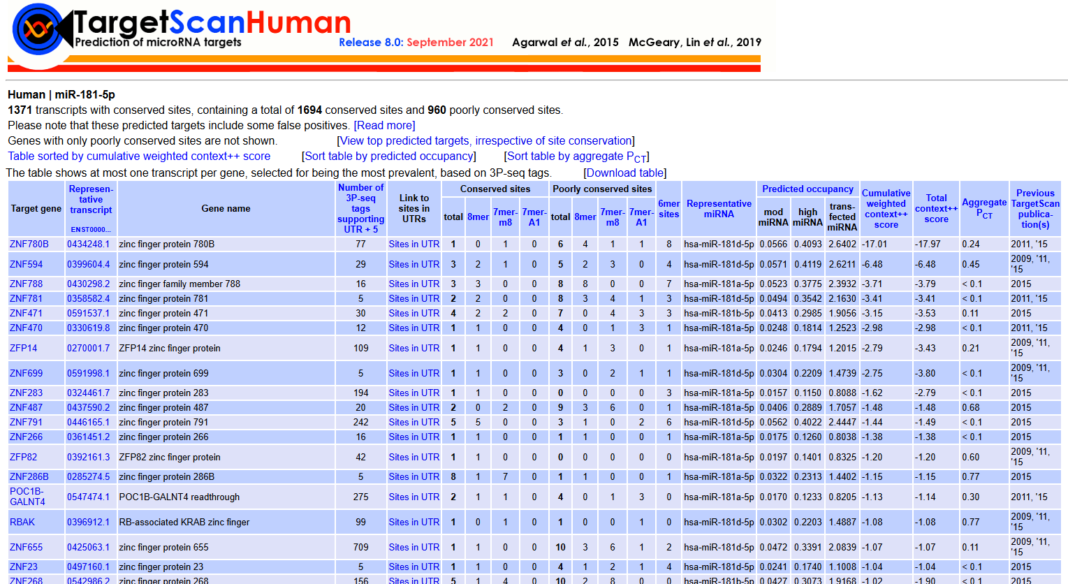This screenshot has width=1068, height=584.
Task: Sort table by aggregate PCT
Action: click(576, 156)
